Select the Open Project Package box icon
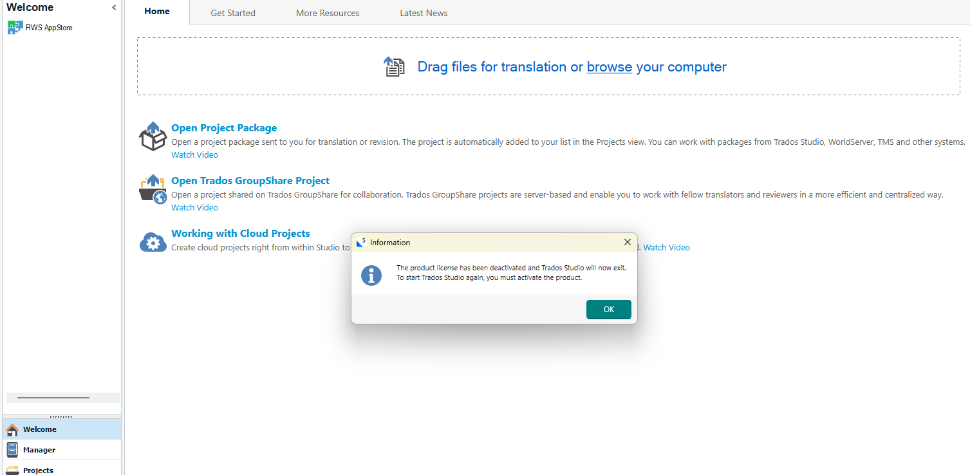970x475 pixels. coord(153,136)
